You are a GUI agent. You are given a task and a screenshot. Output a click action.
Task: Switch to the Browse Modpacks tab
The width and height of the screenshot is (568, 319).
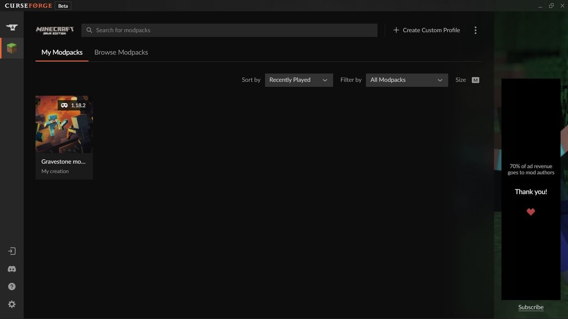tap(121, 52)
